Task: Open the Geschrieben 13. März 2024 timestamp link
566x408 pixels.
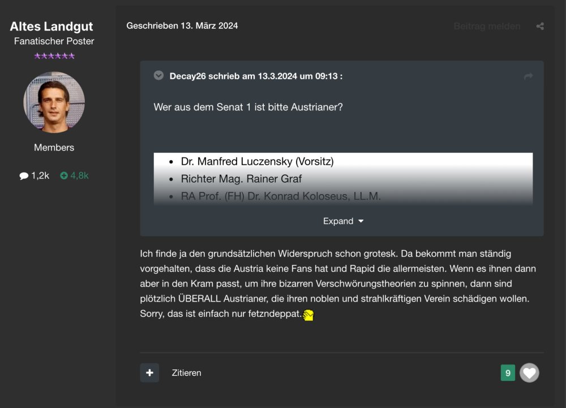Action: tap(182, 26)
